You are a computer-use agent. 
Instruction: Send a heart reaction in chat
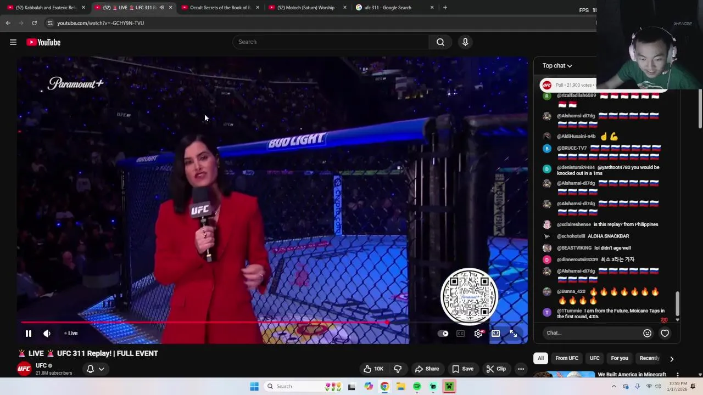coord(665,333)
